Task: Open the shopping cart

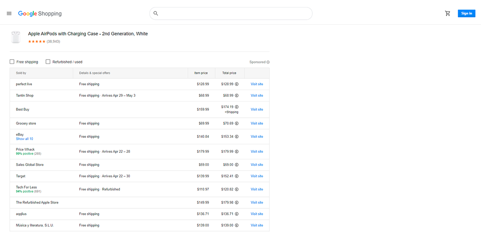Action: tap(448, 14)
